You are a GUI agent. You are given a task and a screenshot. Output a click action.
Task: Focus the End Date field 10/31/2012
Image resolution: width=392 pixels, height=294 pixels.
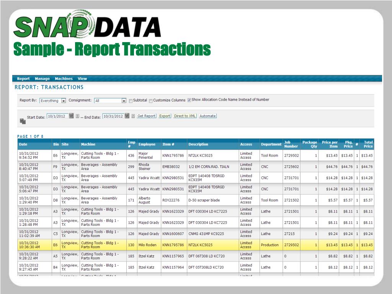113,116
